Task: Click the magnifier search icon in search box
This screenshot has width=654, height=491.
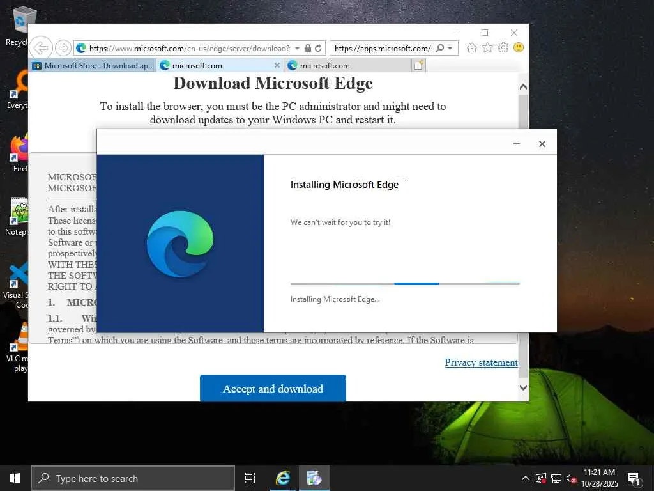Action: (x=439, y=48)
